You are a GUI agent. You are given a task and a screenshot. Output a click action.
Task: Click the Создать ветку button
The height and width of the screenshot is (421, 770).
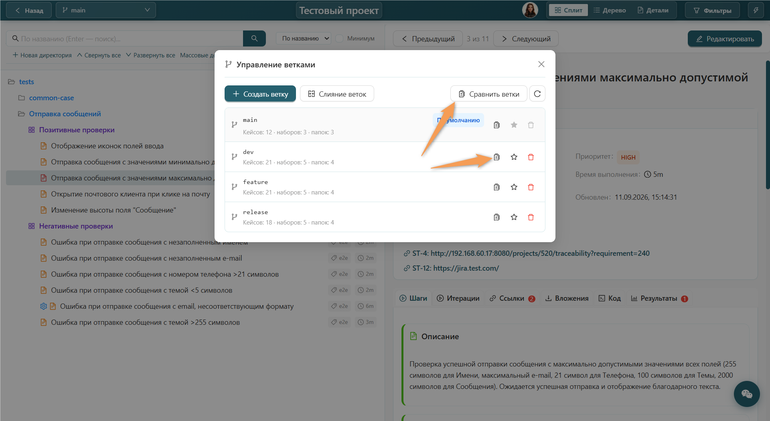(x=260, y=94)
